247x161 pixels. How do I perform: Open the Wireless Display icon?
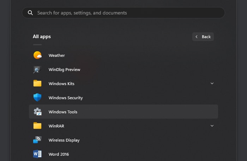pyautogui.click(x=37, y=140)
